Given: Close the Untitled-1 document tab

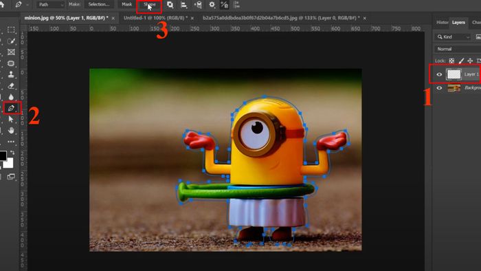Looking at the screenshot, I should click(x=192, y=19).
